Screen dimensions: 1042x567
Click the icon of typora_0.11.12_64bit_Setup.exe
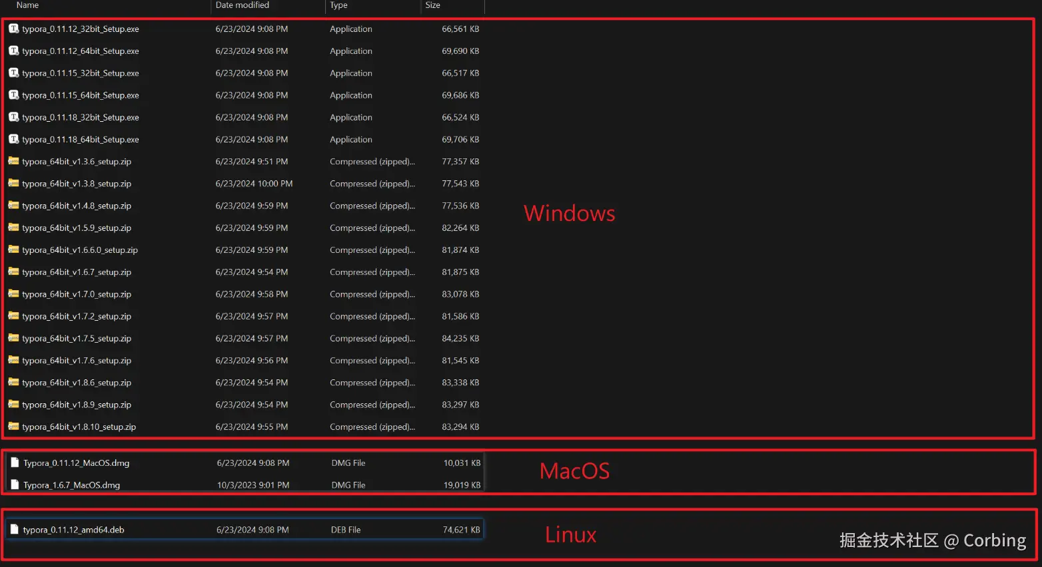coord(13,51)
